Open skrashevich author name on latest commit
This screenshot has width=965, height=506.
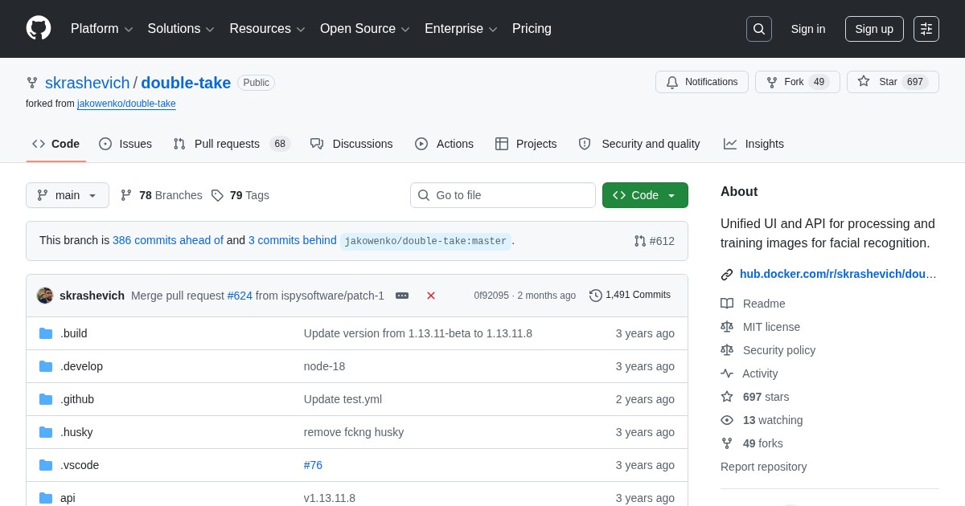click(x=92, y=296)
